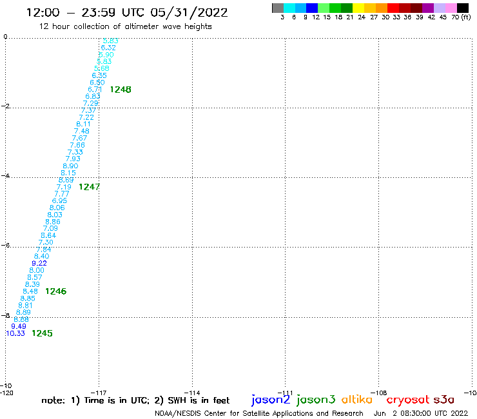Select the 8.64 wave height value
Image resolution: width=477 pixels, height=419 pixels.
coord(48,235)
